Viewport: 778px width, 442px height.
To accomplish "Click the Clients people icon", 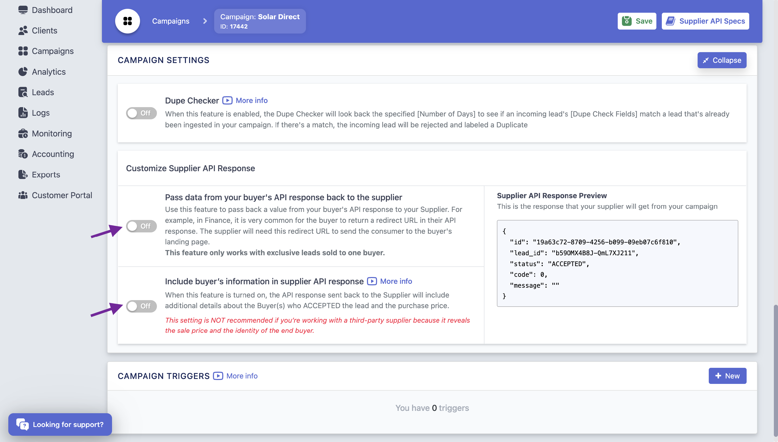I will click(23, 31).
